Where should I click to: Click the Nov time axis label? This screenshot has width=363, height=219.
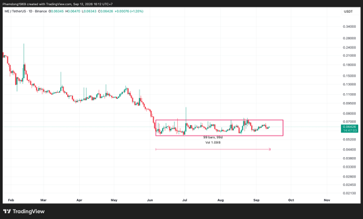[x=327, y=200]
